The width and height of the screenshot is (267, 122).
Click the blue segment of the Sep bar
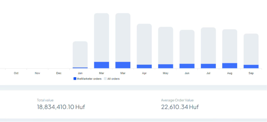coord(251,66)
